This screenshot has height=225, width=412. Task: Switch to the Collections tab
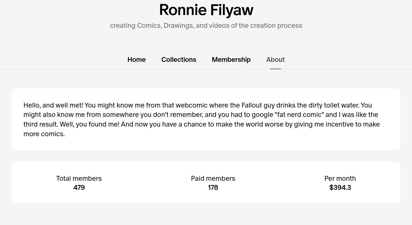point(179,60)
